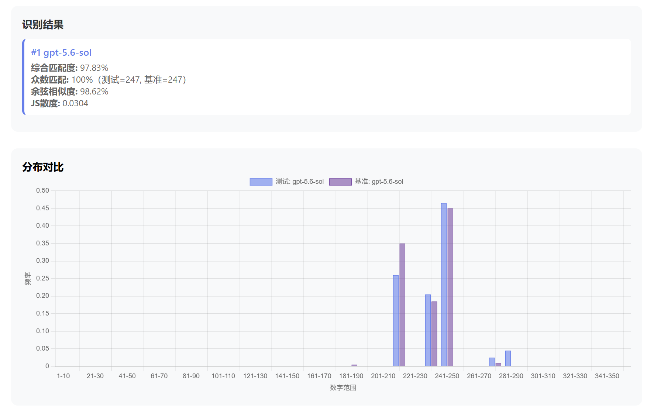Click the small blue bar in 271-280
This screenshot has width=647, height=410.
click(x=492, y=362)
